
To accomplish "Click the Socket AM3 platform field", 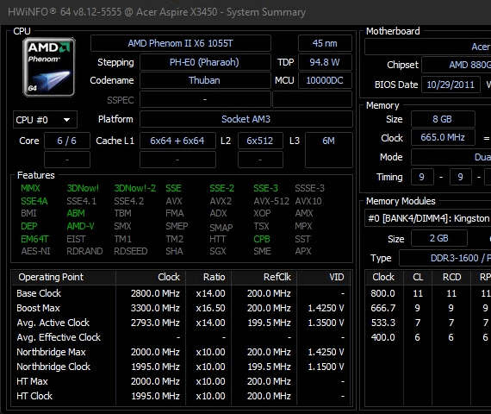I will click(x=245, y=119).
